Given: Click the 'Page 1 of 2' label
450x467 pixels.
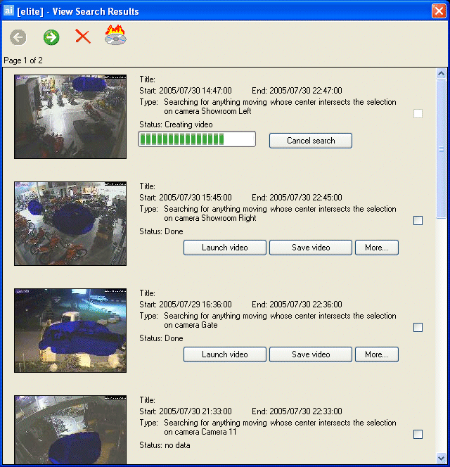Looking at the screenshot, I should pos(23,60).
